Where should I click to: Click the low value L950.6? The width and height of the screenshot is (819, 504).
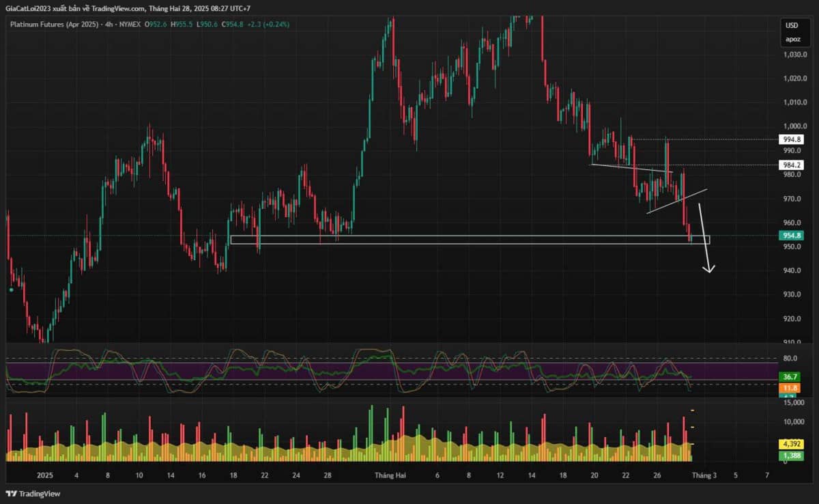click(208, 25)
